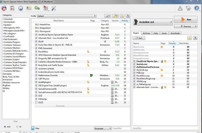Screen dimensions: 202x133
Task: Sort mods by Version column header
Action: [x=115, y=21]
